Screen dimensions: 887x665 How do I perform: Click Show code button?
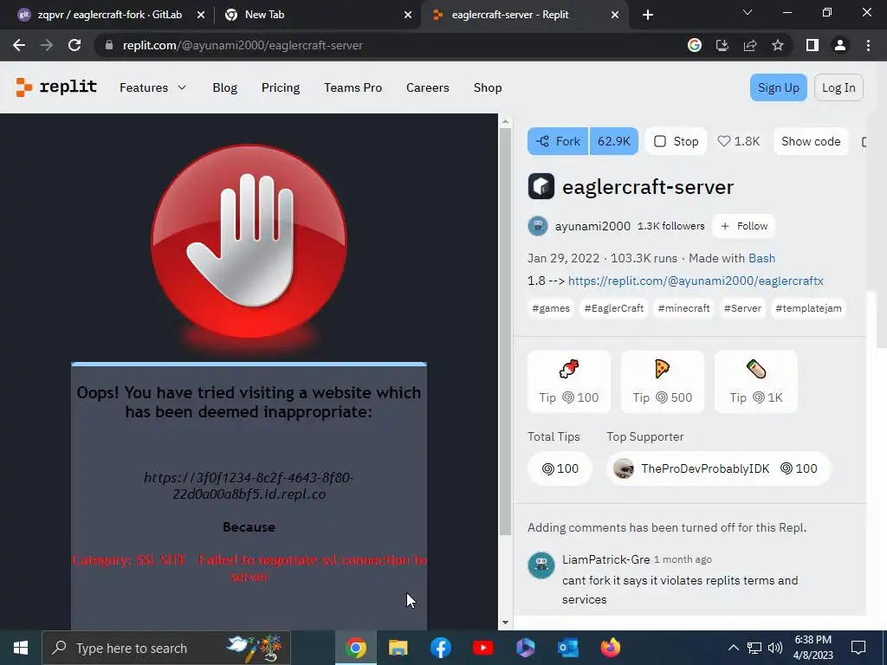(811, 141)
